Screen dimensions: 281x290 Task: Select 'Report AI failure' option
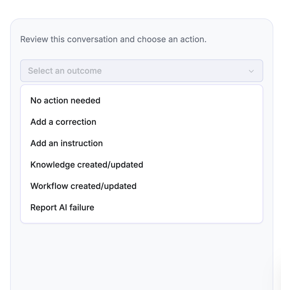tap(142, 207)
